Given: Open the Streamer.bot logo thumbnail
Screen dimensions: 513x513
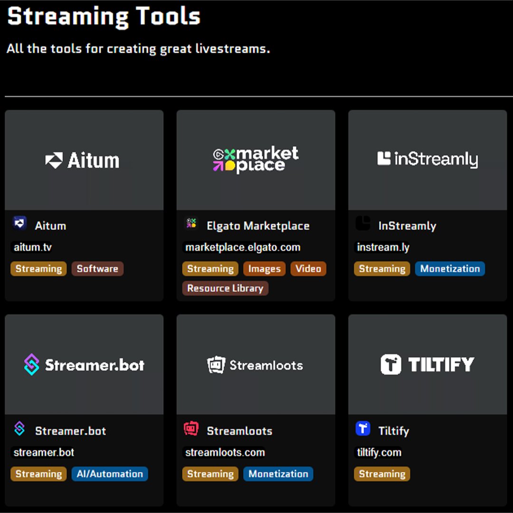Looking at the screenshot, I should [x=84, y=364].
